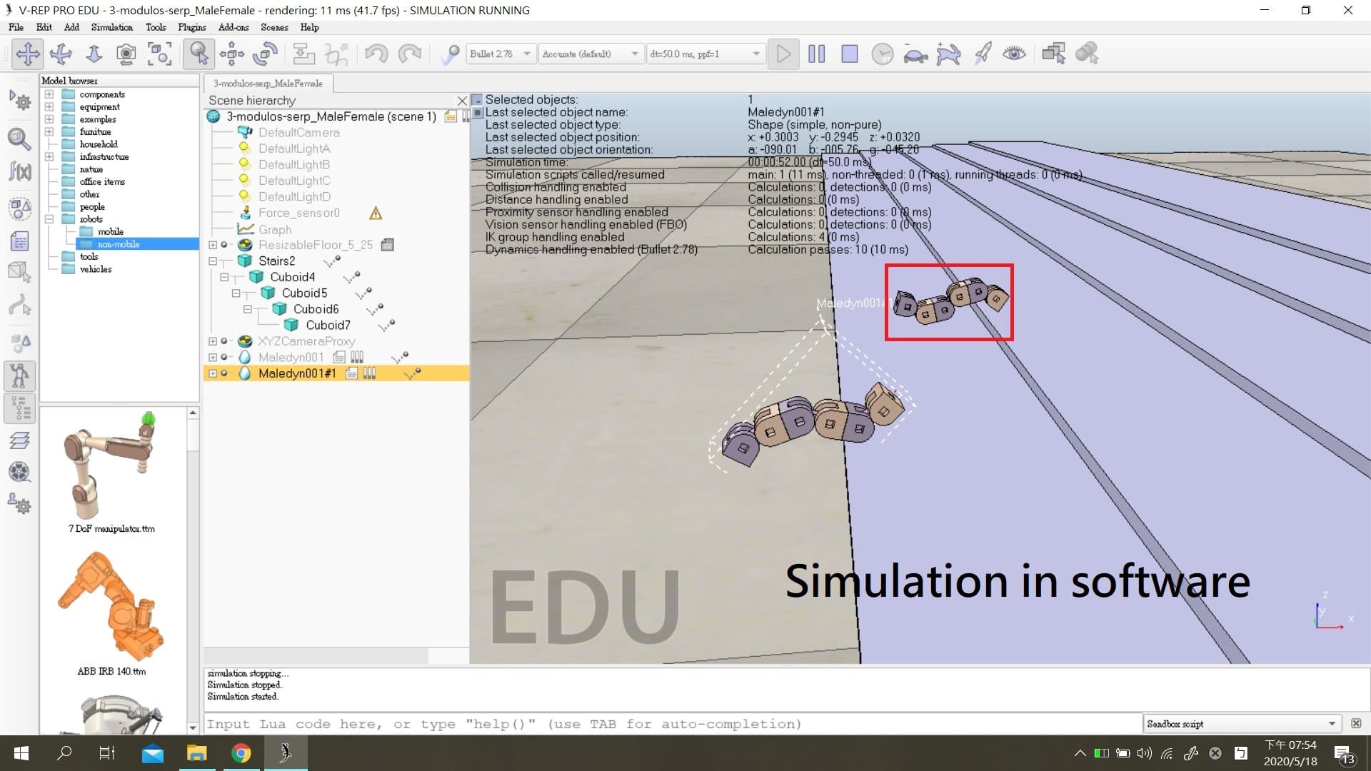This screenshot has width=1371, height=771.
Task: Collapse the Cuboid5 node in hierarchy
Action: tap(236, 293)
